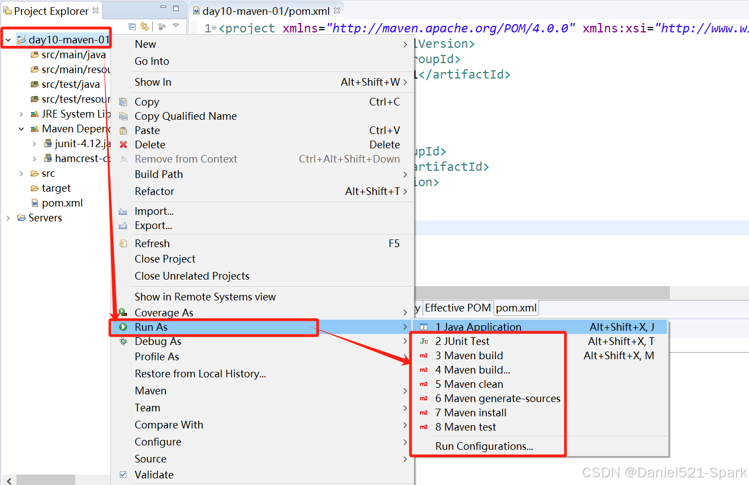The image size is (749, 485).
Task: Click the Copy Qualified Name icon
Action: pos(124,116)
